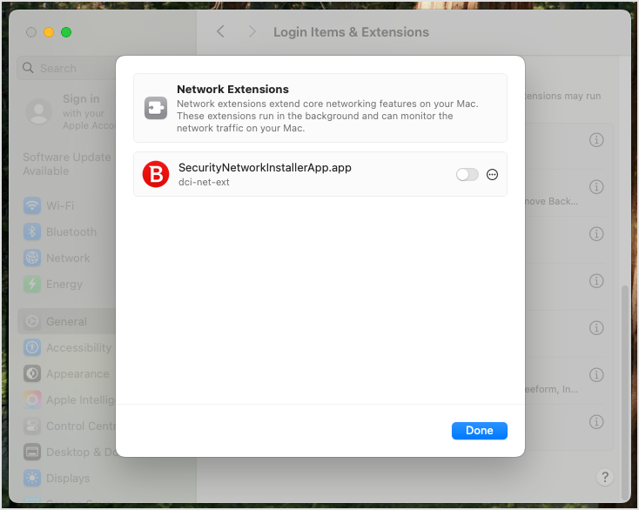Click the first info button in extensions list
The image size is (639, 510).
click(596, 140)
